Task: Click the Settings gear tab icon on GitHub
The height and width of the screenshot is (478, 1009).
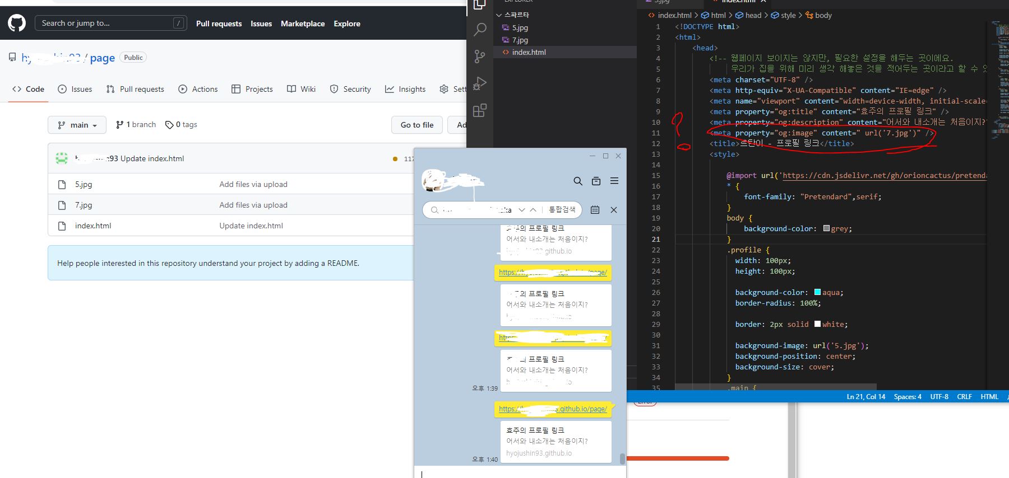Action: (444, 89)
